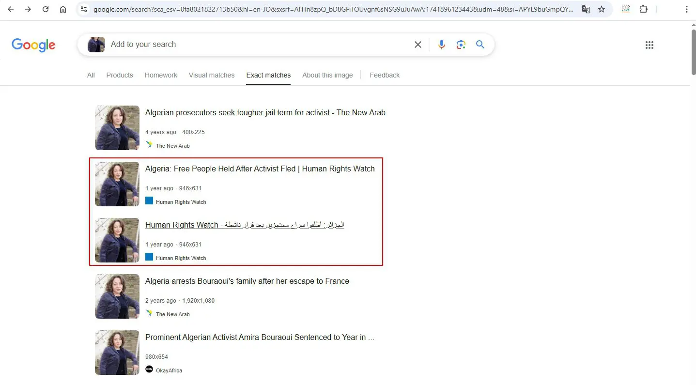
Task: Switch to the Visual matches tab
Action: [x=212, y=75]
